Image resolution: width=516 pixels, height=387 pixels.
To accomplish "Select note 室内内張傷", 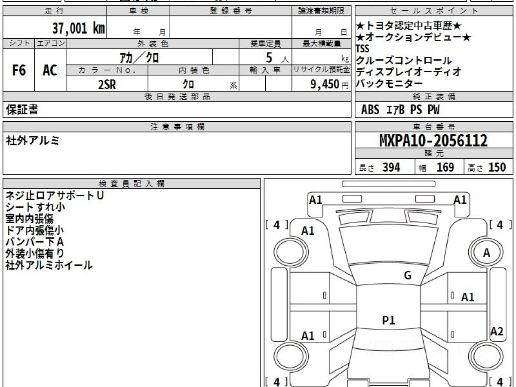I will click(29, 218).
